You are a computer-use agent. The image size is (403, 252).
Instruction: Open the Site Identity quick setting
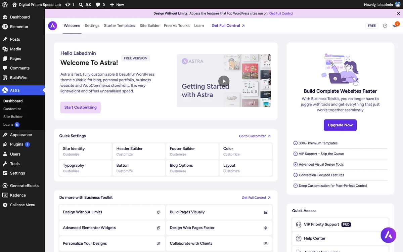85,151
